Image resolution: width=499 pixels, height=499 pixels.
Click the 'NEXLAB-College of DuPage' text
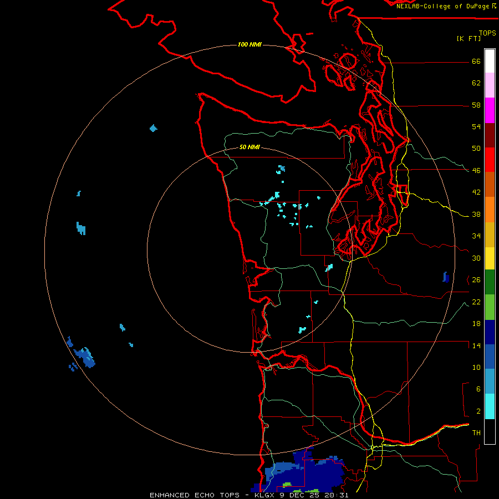click(x=442, y=6)
